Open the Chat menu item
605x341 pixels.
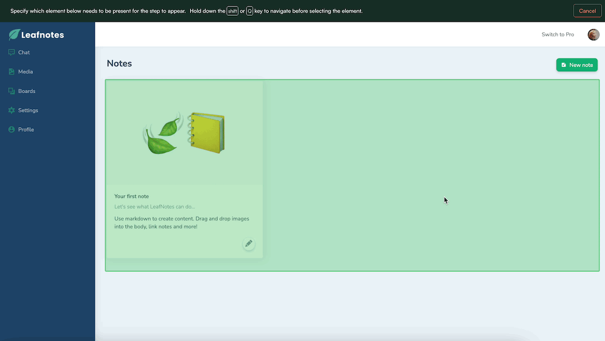coord(24,52)
